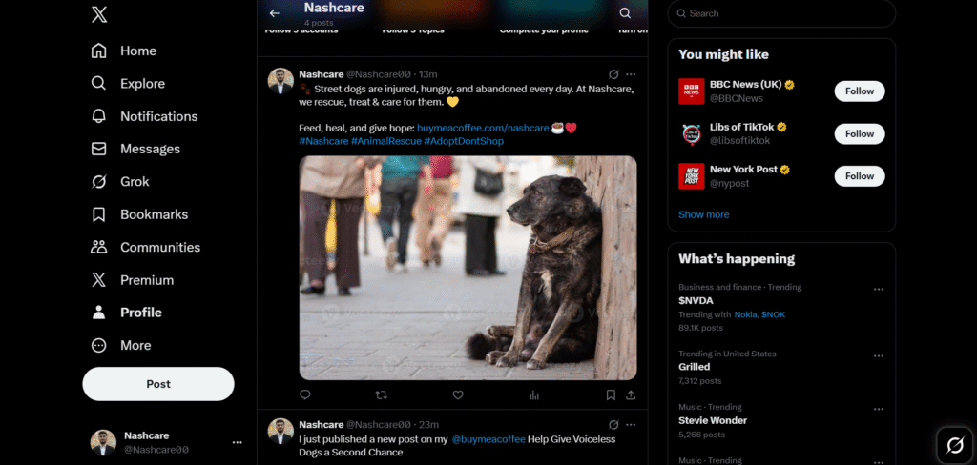Open more options on the 23m post
This screenshot has height=465, width=977.
(631, 425)
